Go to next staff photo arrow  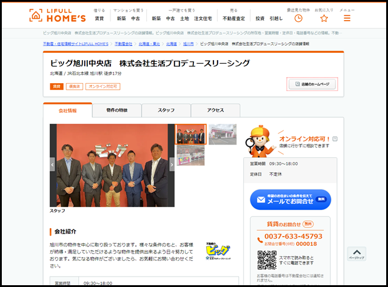(x=172, y=164)
